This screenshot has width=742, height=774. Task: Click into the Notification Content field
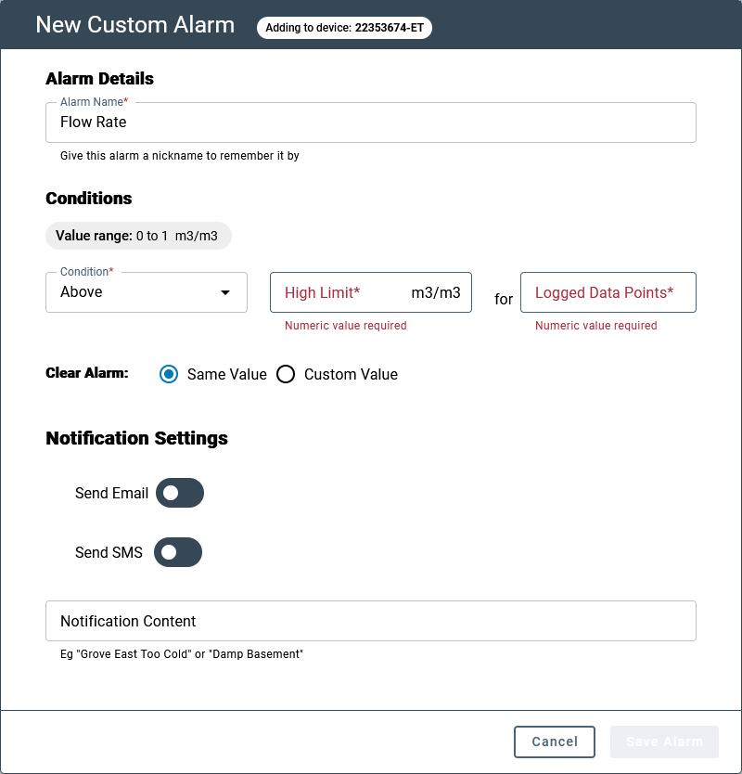click(371, 621)
